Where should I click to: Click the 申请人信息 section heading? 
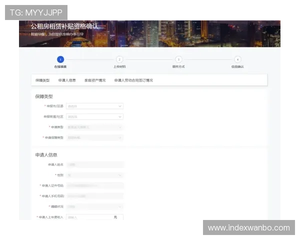point(46,155)
